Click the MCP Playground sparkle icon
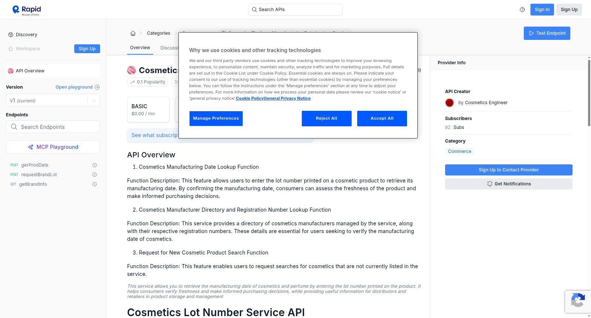 pos(31,147)
